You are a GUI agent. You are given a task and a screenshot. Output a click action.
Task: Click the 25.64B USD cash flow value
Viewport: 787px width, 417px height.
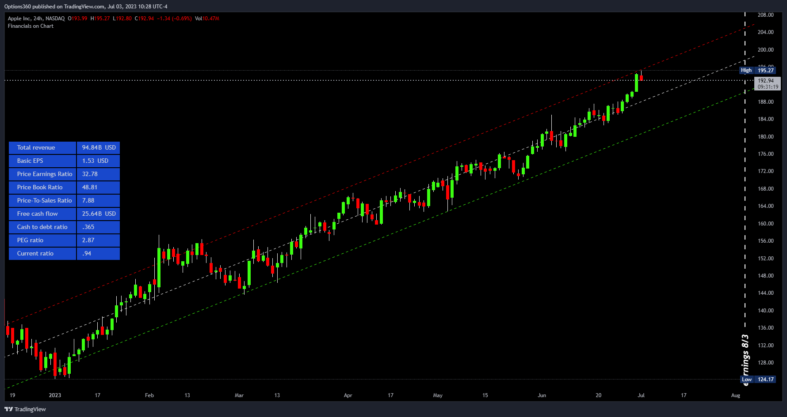[x=99, y=214]
